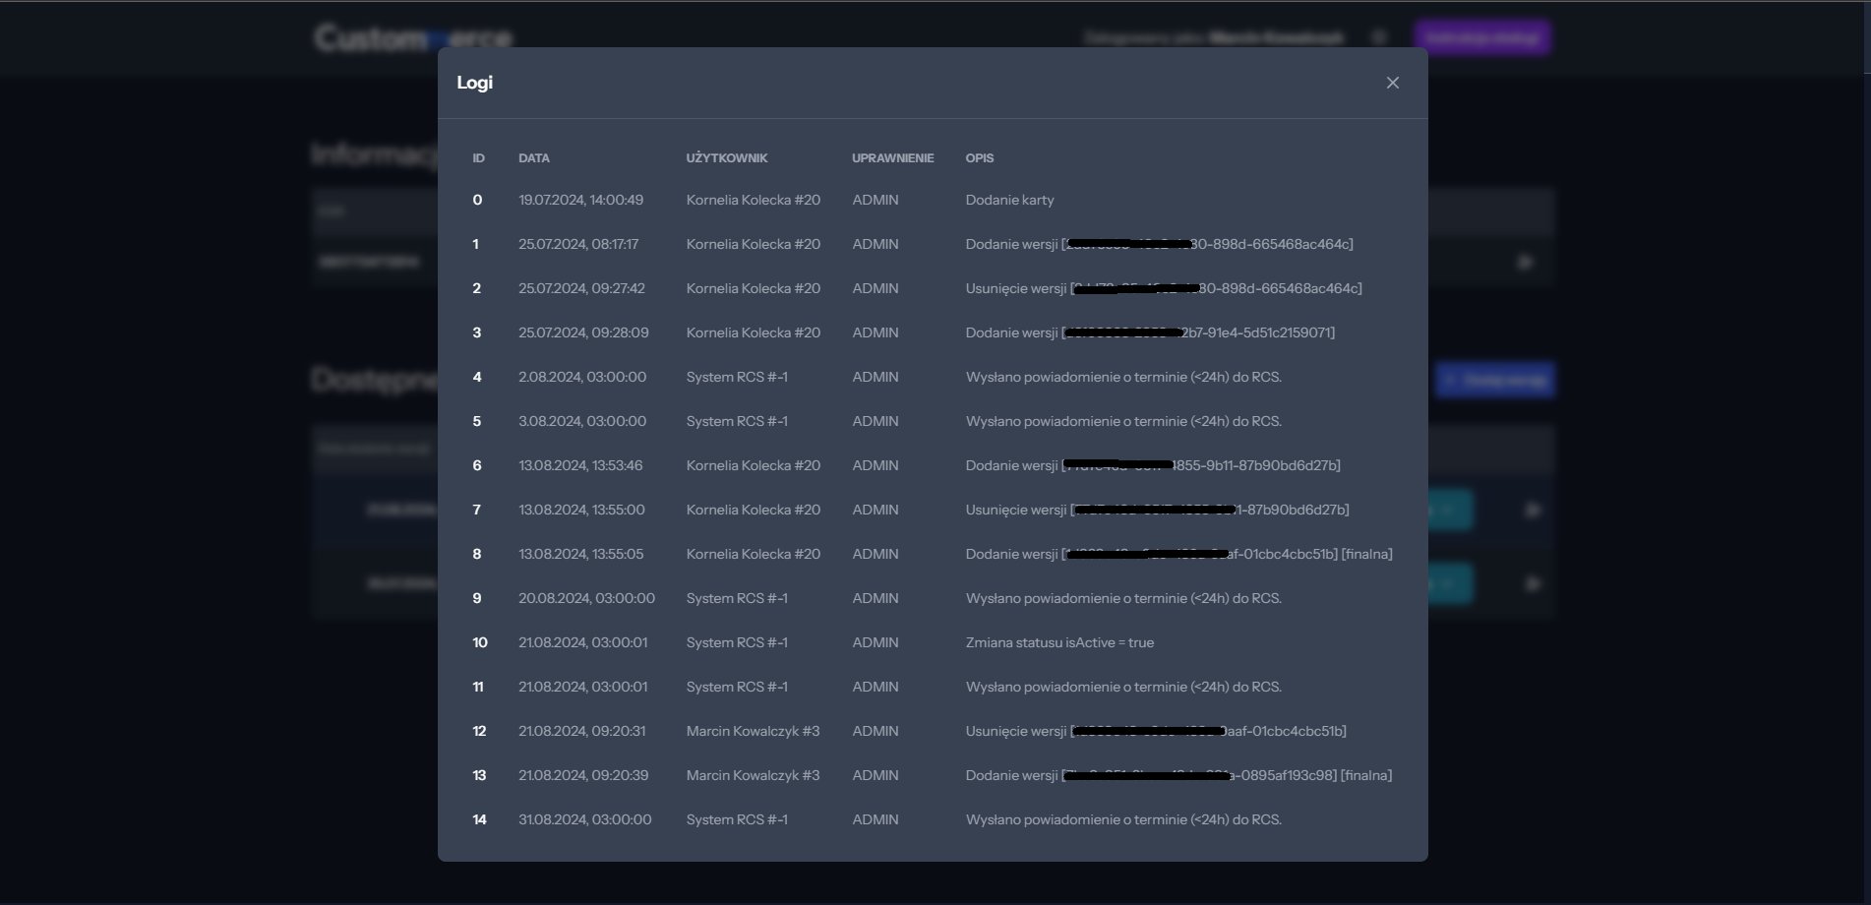Viewport: 1871px width, 905px height.
Task: Click the DATA column header
Action: click(x=533, y=158)
